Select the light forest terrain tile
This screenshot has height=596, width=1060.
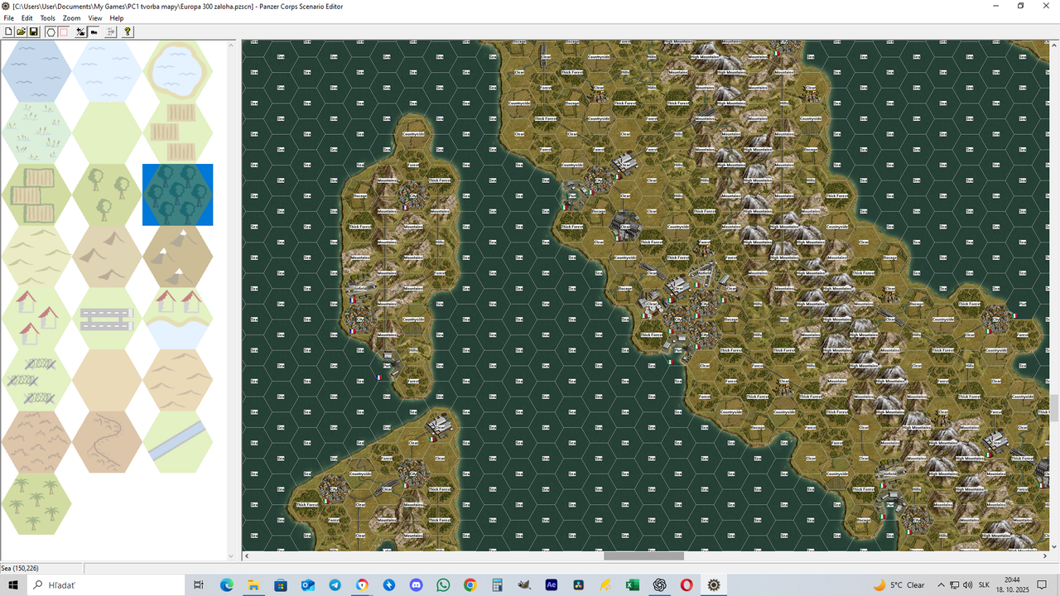pyautogui.click(x=107, y=195)
